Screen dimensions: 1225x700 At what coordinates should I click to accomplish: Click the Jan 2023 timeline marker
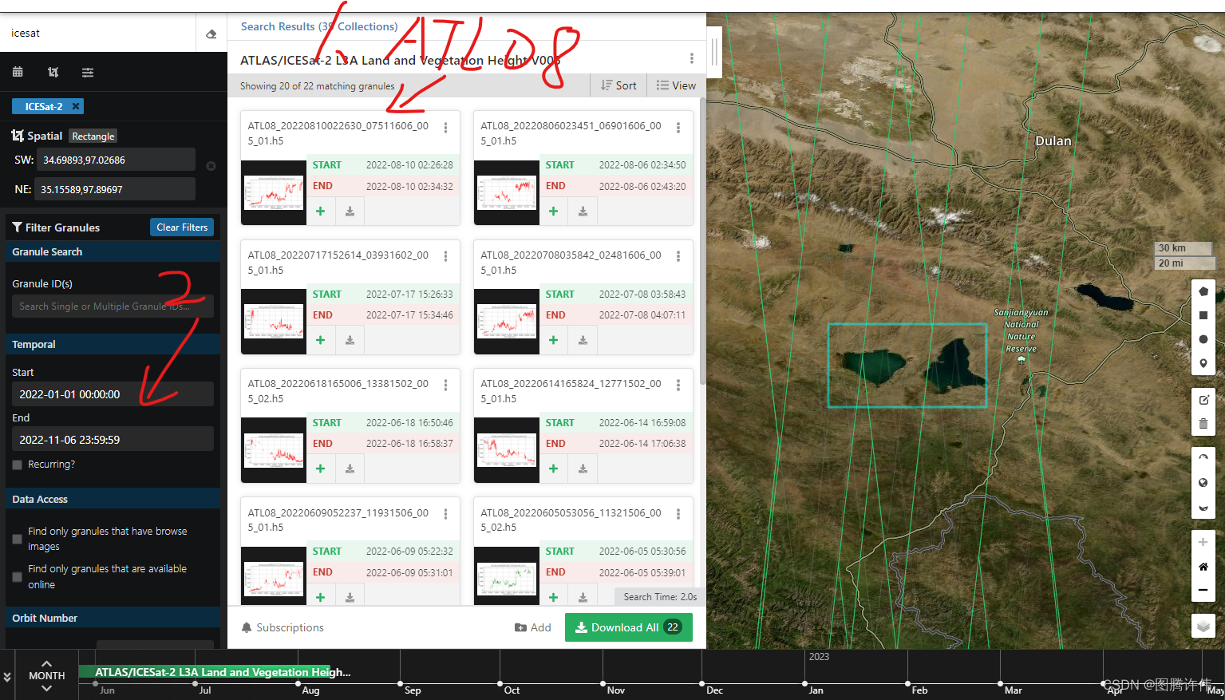coord(816,690)
